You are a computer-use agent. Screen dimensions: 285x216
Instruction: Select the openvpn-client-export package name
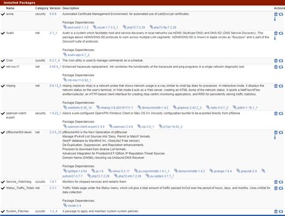click(16, 115)
